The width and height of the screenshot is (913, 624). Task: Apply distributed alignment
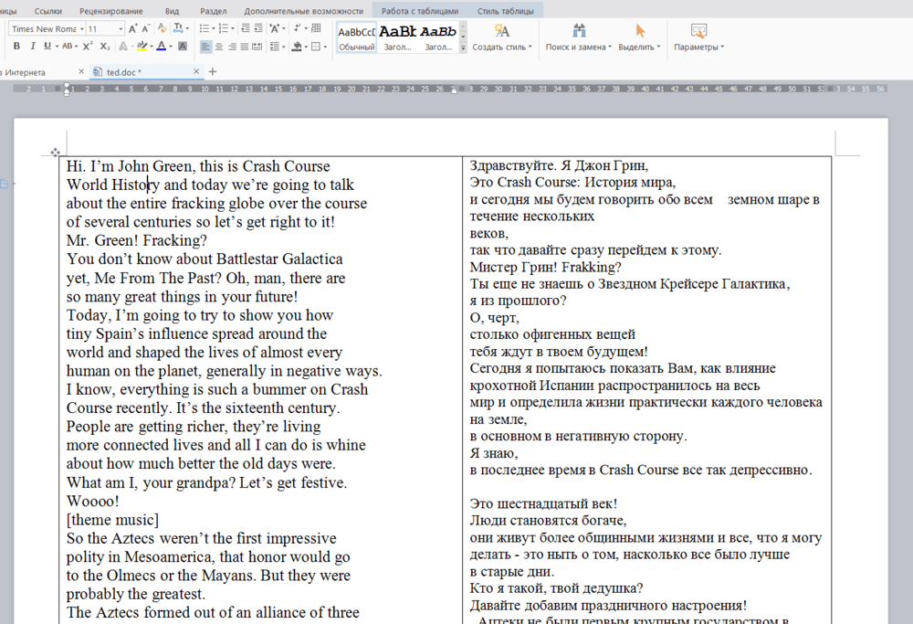point(257,47)
